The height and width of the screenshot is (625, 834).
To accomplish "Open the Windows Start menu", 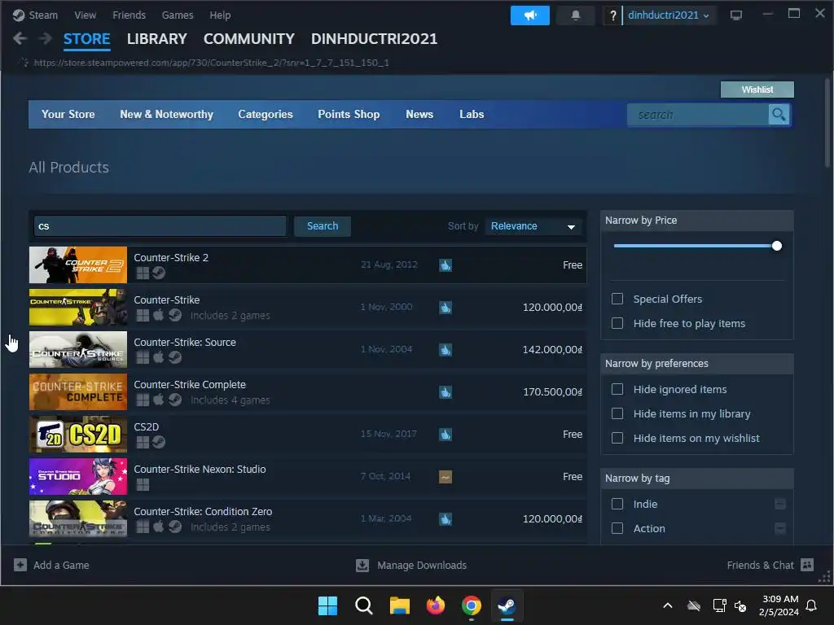I will coord(327,605).
